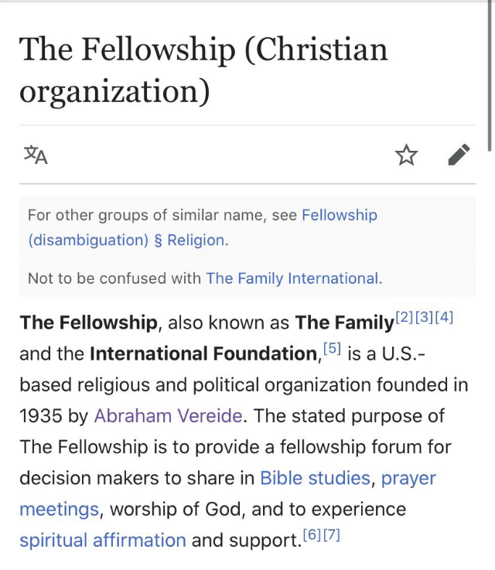Click the article title heading
This screenshot has width=495, height=570.
[x=203, y=70]
